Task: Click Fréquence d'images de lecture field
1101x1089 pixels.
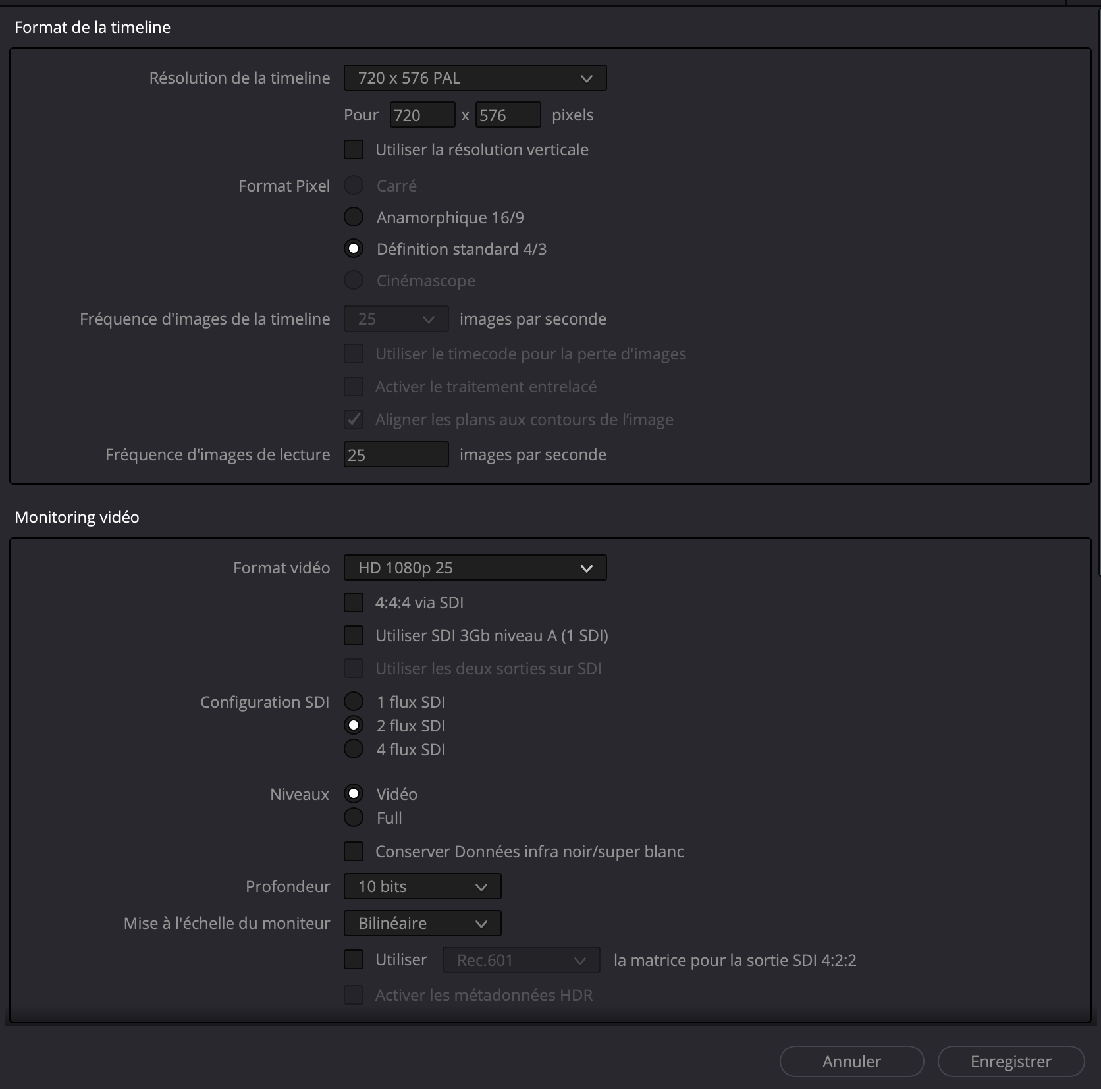Action: pyautogui.click(x=396, y=455)
